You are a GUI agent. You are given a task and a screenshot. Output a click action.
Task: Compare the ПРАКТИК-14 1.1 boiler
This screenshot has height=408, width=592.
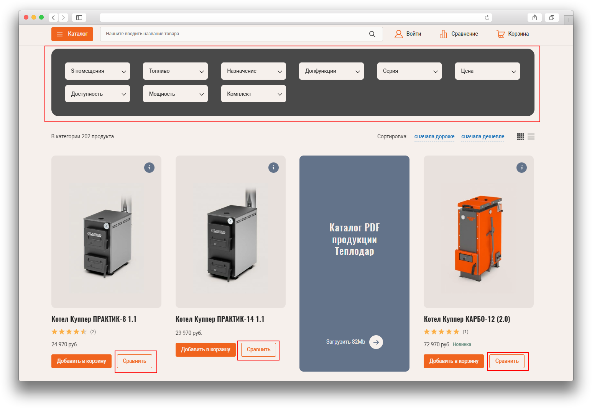(259, 350)
